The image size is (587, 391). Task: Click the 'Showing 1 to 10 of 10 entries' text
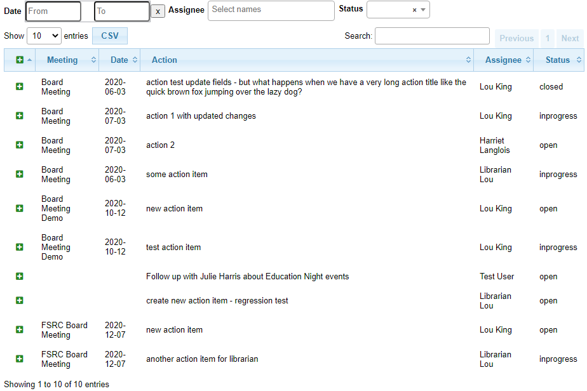[57, 384]
